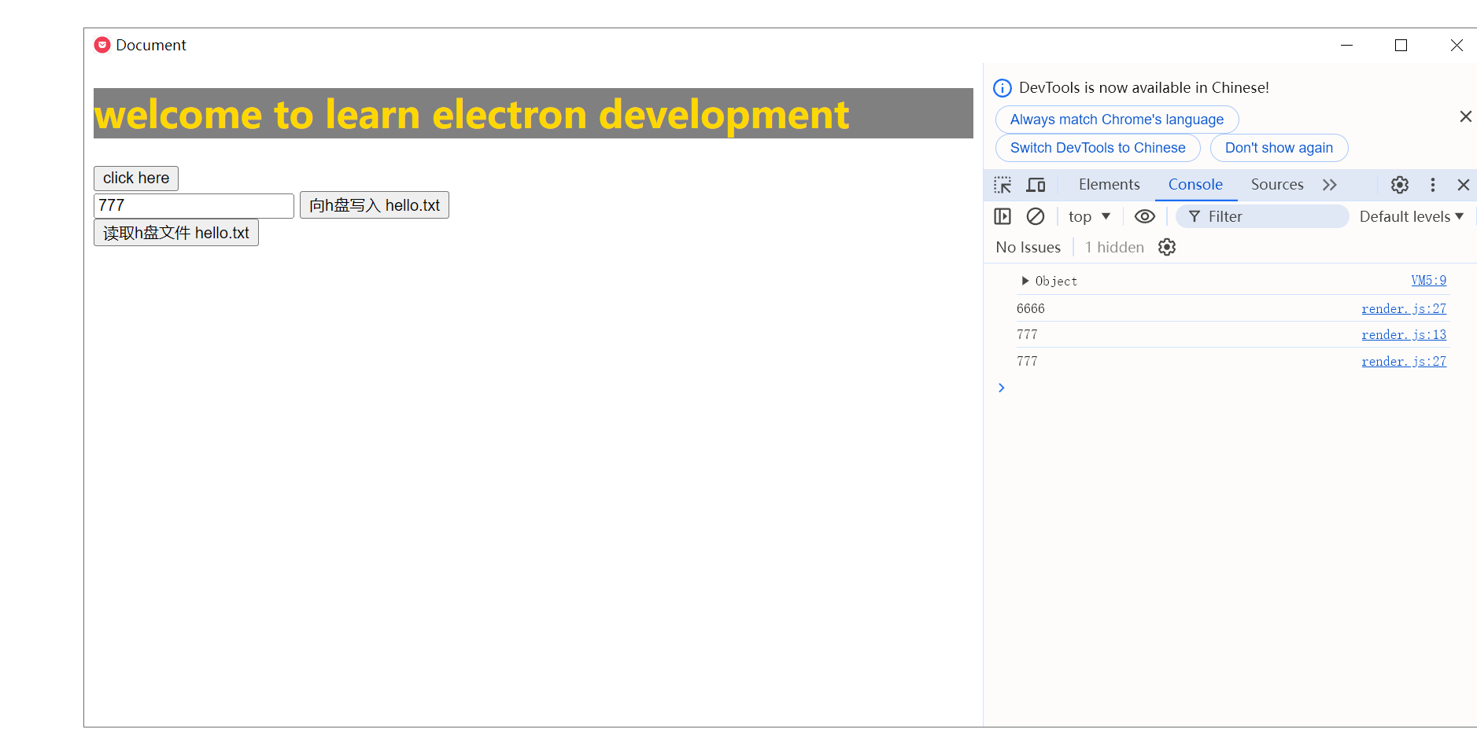Click the 6666 console log message
Viewport: 1477px width, 744px height.
click(1031, 309)
